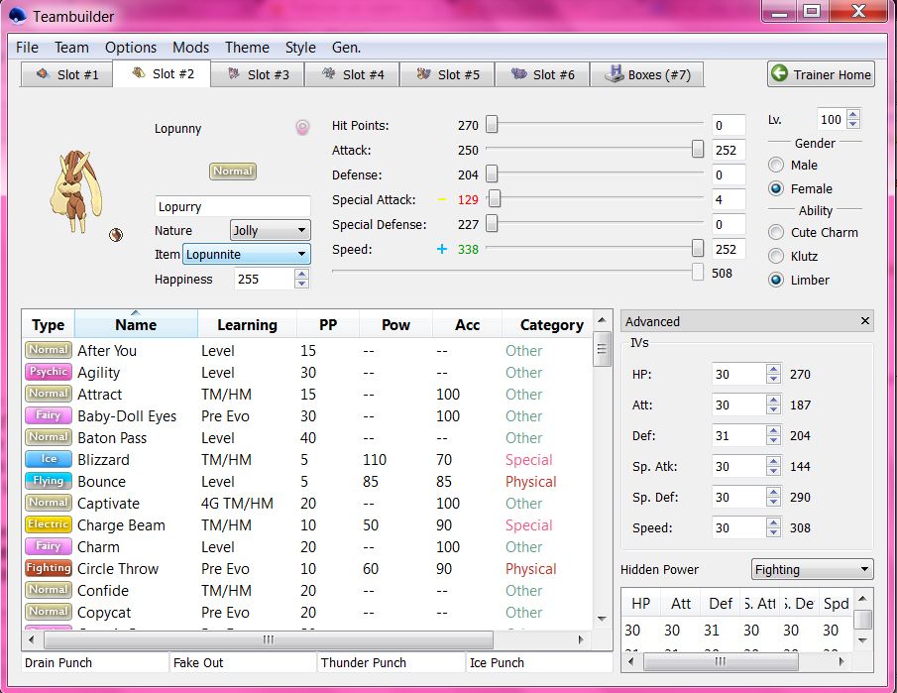Click the Attack EV value field

click(729, 150)
